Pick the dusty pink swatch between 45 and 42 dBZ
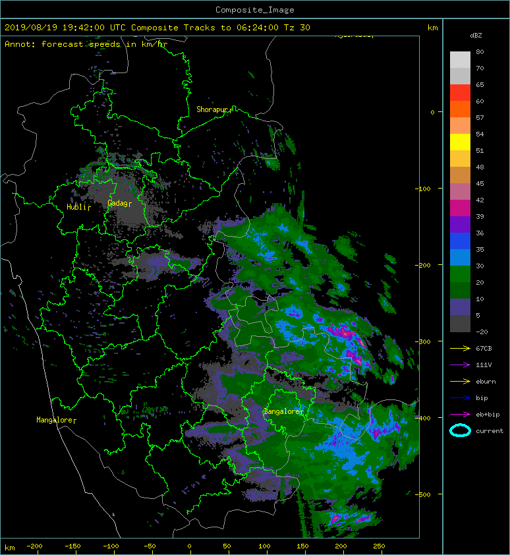Screen dimensions: 510x555 click(x=460, y=192)
